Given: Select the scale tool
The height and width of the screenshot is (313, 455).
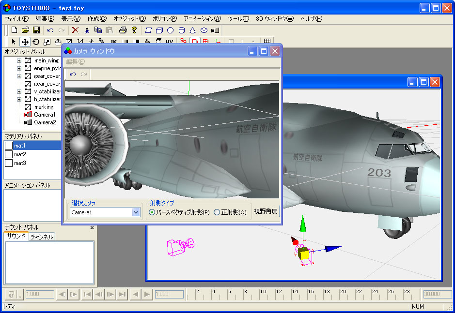Looking at the screenshot, I should point(47,42).
